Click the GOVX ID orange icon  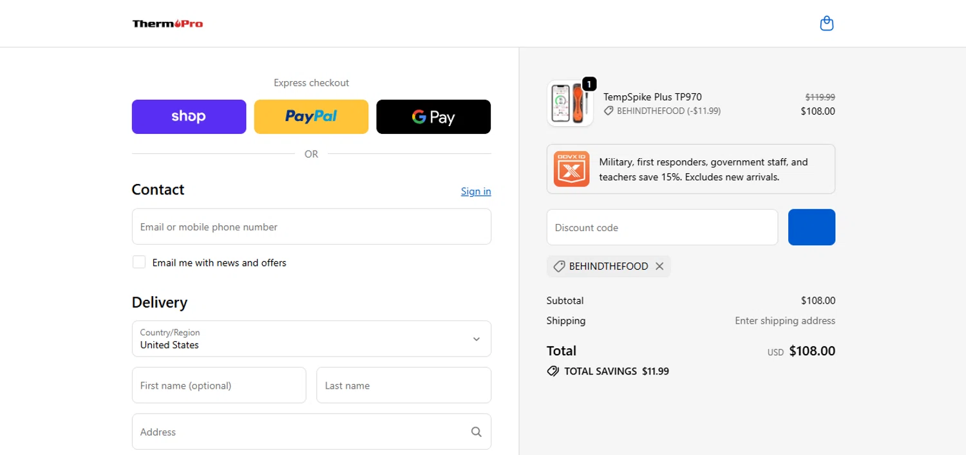(x=571, y=169)
